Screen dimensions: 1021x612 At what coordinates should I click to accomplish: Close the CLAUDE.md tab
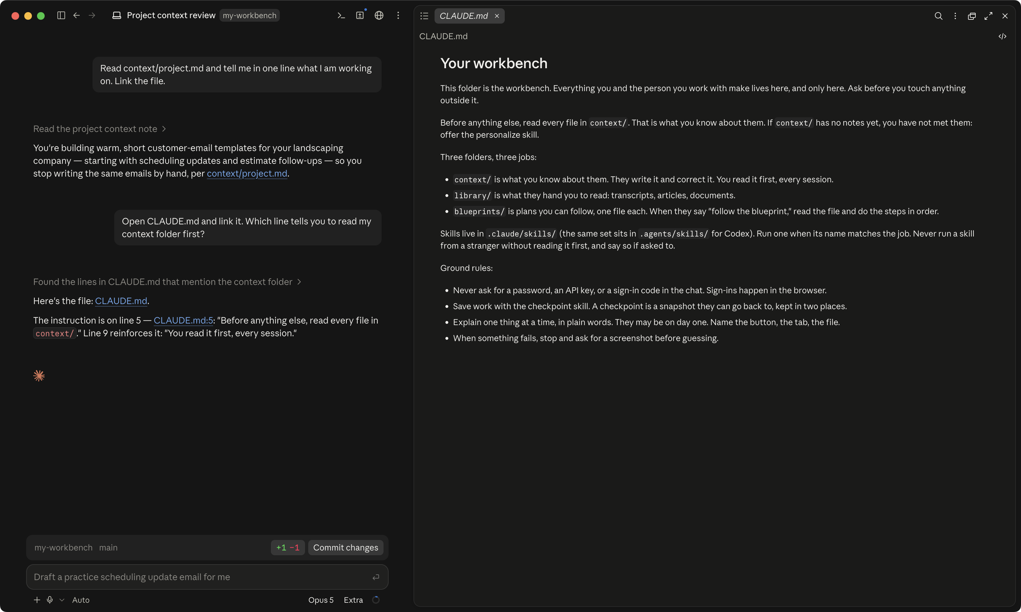point(497,16)
